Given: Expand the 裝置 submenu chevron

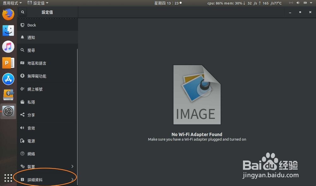Looking at the screenshot, I should (x=72, y=166).
